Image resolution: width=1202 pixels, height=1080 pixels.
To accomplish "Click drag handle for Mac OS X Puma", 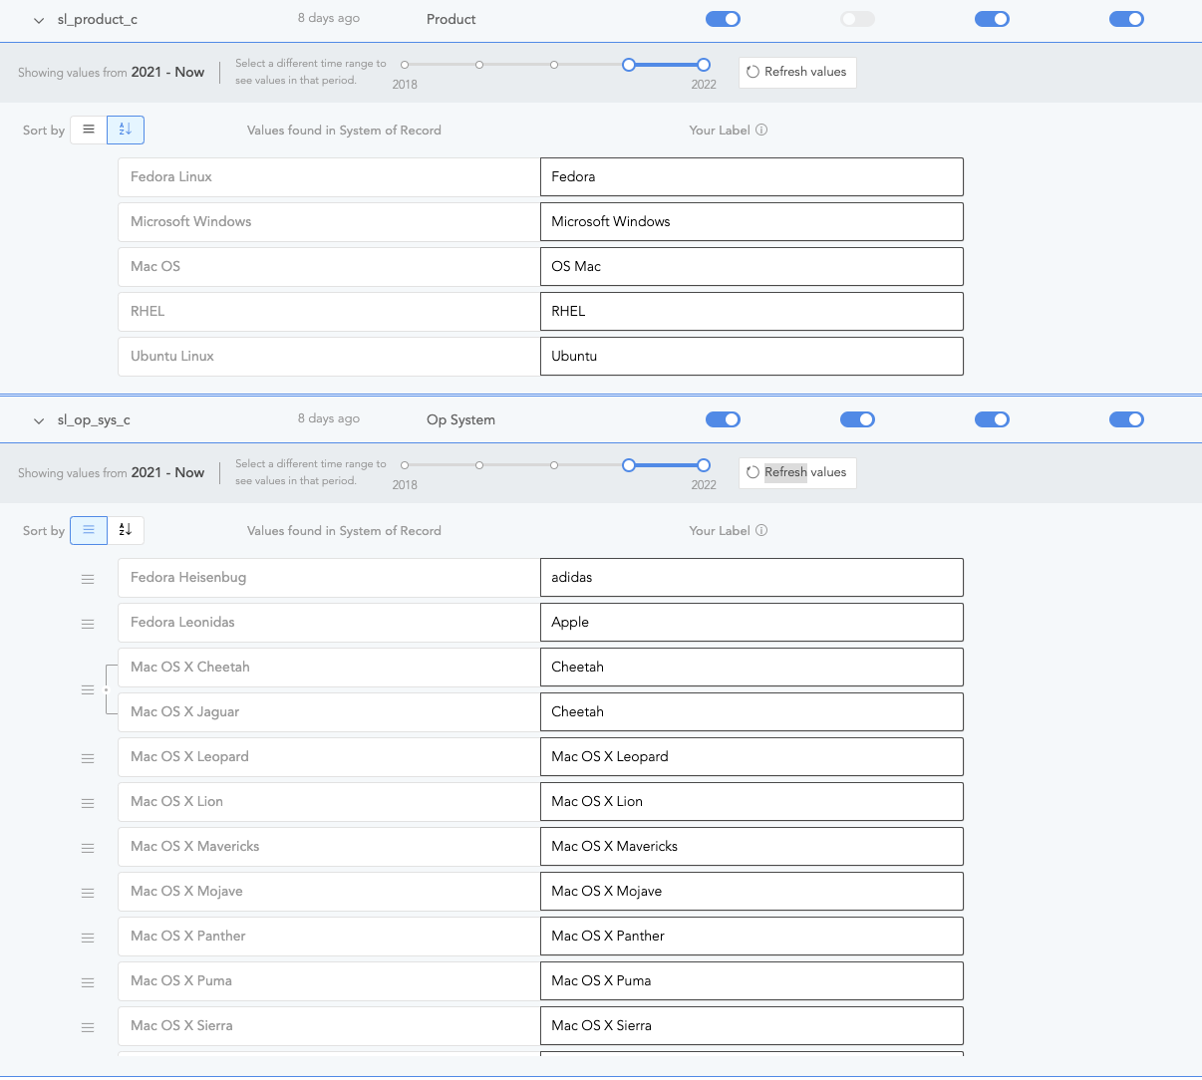I will point(88,982).
